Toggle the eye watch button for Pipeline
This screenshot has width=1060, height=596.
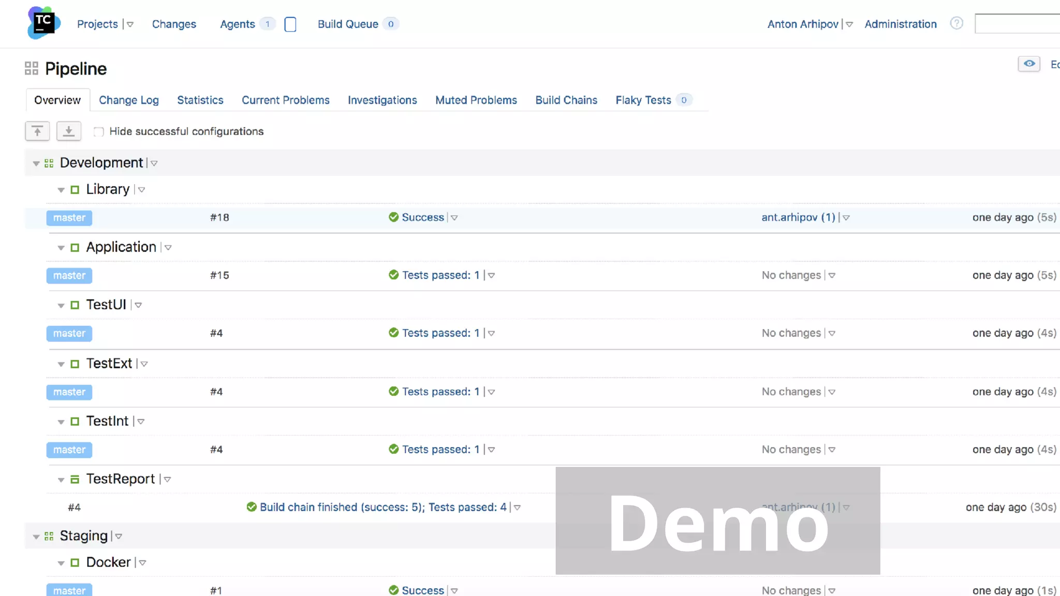pyautogui.click(x=1029, y=64)
